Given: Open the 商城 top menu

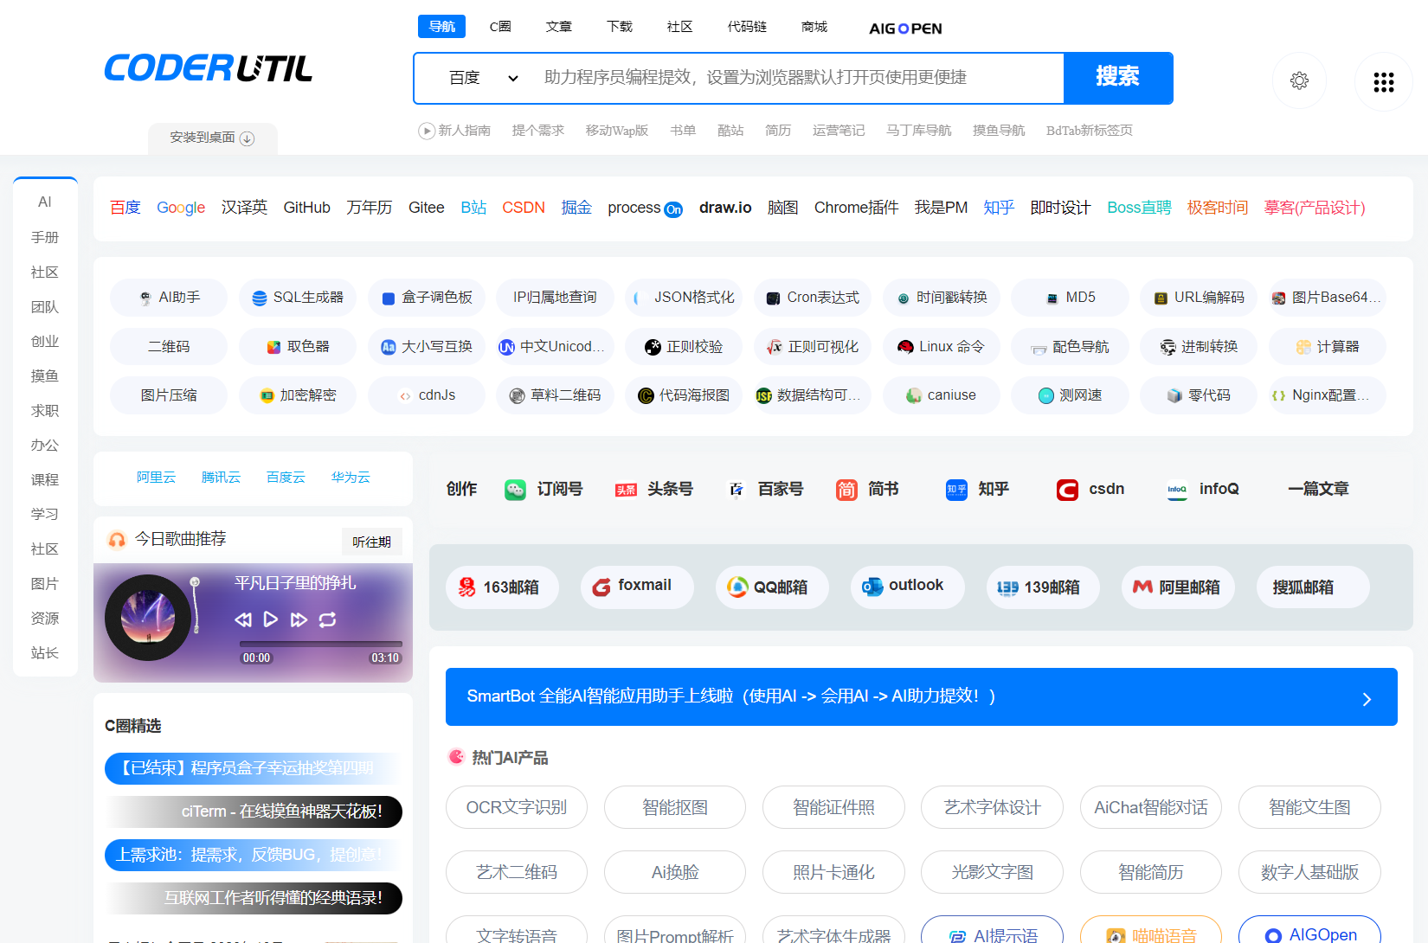Looking at the screenshot, I should [814, 27].
